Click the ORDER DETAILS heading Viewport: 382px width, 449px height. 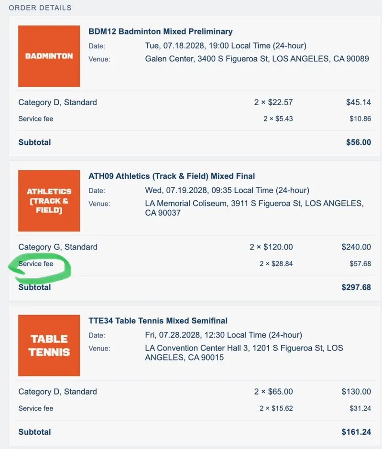point(40,8)
